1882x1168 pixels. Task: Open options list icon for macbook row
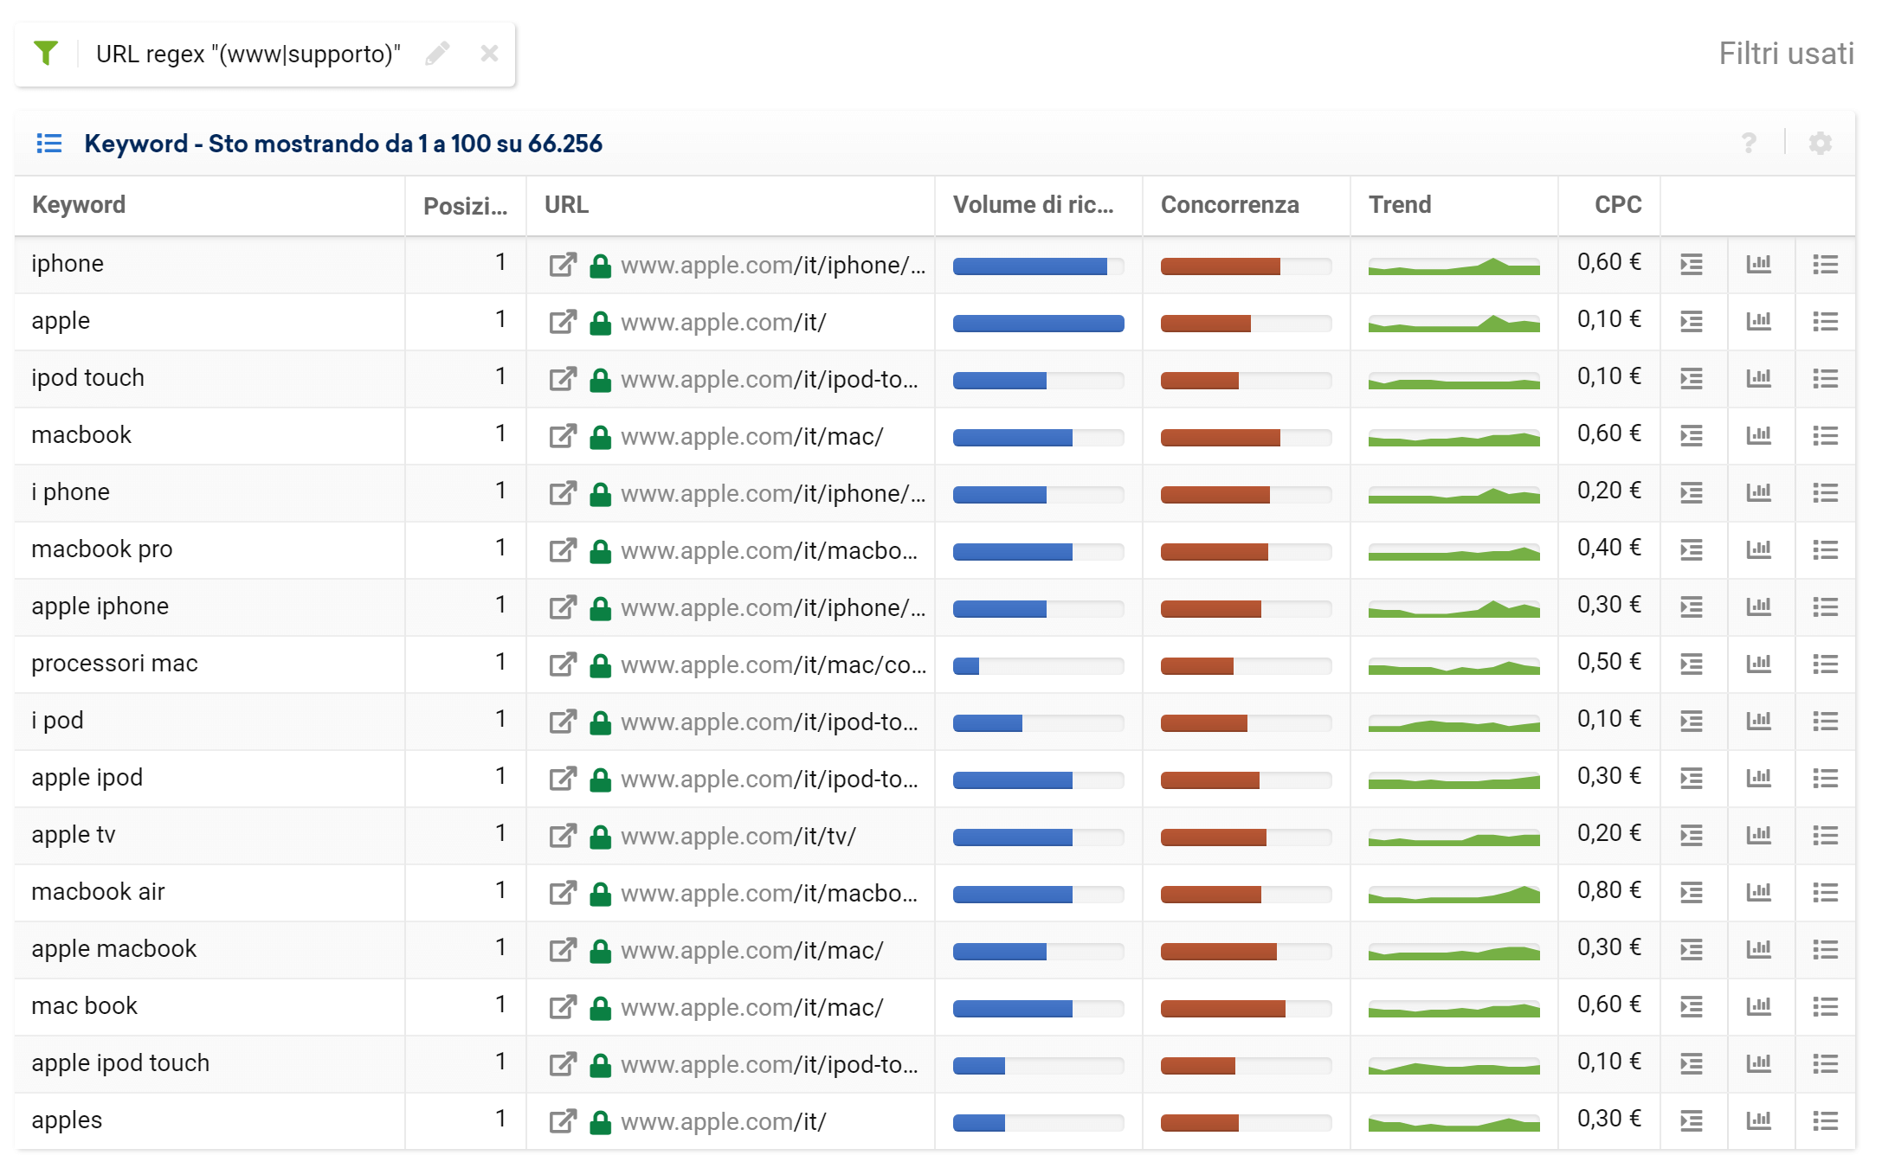coord(1826,436)
